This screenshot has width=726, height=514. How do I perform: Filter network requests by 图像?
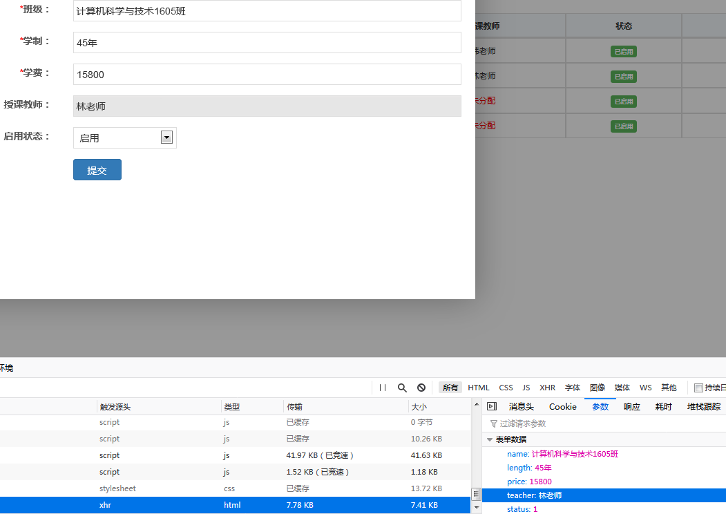(x=598, y=388)
